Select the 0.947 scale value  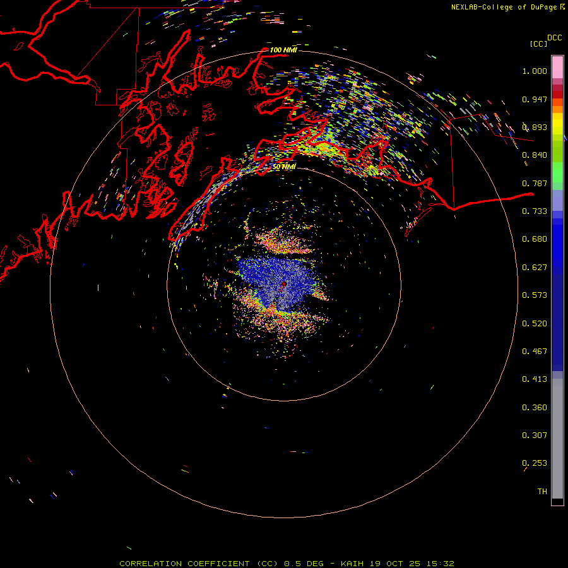[535, 99]
